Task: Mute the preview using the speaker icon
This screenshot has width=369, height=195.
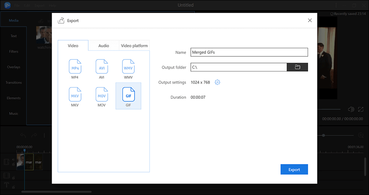Action: point(351,109)
